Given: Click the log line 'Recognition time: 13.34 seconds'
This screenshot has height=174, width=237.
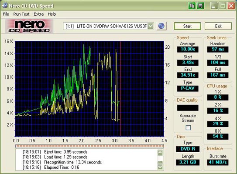Looking at the screenshot, I should click(62, 162).
